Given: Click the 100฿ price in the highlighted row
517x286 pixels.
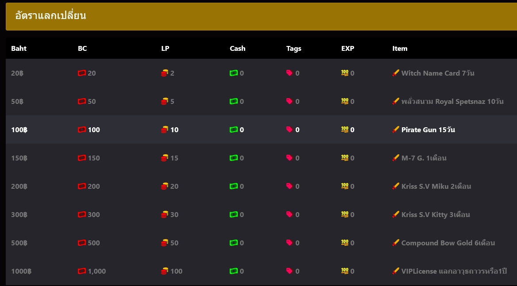Looking at the screenshot, I should [x=19, y=130].
